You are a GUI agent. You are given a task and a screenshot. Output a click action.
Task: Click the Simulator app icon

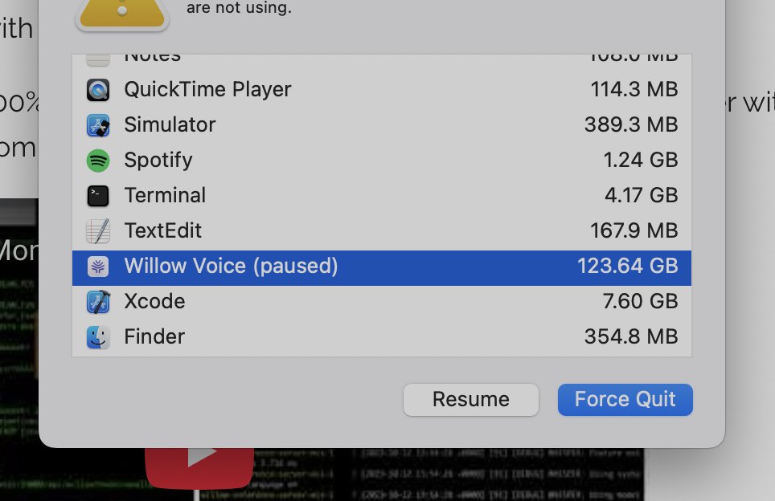(98, 125)
